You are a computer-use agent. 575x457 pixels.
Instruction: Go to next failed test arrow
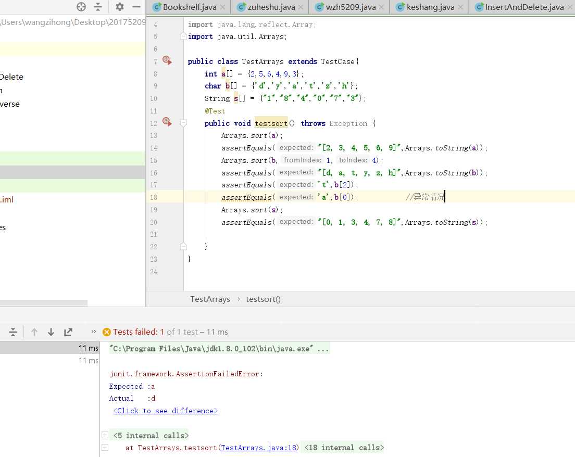(51, 332)
